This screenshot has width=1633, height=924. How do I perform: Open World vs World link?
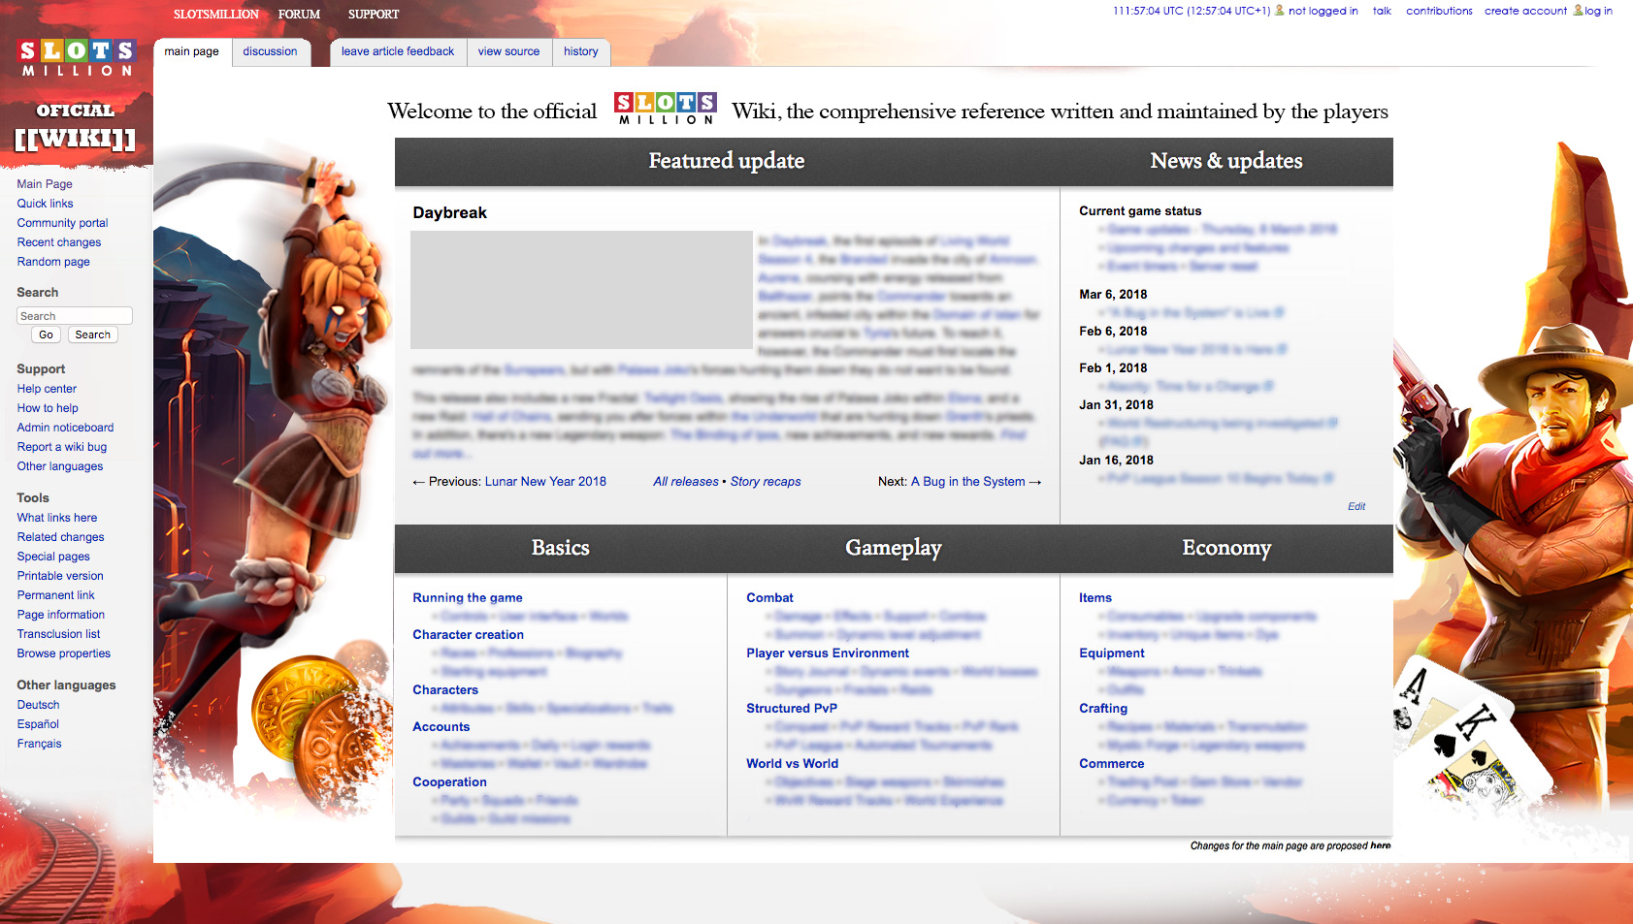(792, 764)
